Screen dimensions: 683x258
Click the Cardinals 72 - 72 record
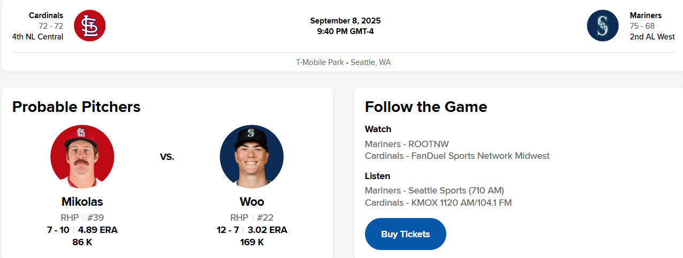coord(51,26)
